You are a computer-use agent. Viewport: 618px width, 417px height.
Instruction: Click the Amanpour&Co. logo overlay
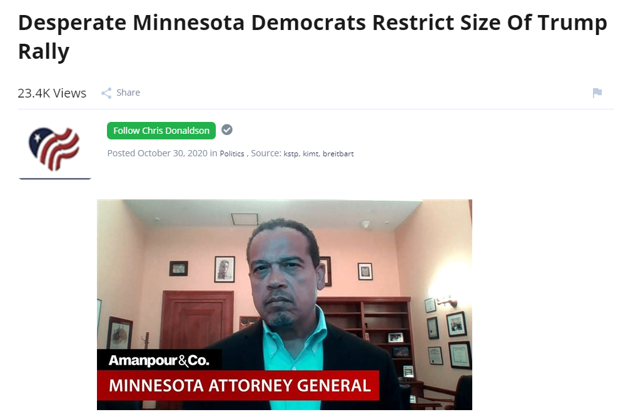pos(159,360)
